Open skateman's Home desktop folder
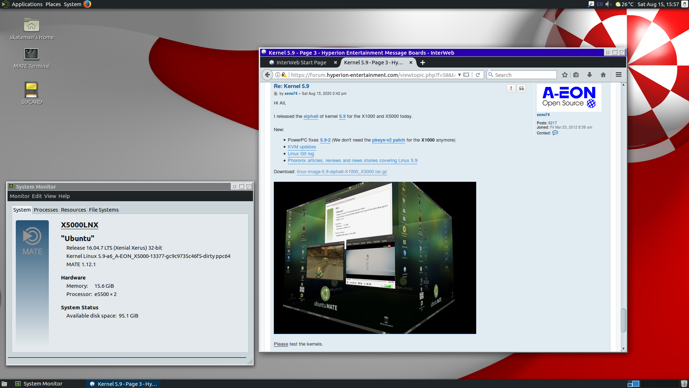Image resolution: width=689 pixels, height=388 pixels. point(32,29)
